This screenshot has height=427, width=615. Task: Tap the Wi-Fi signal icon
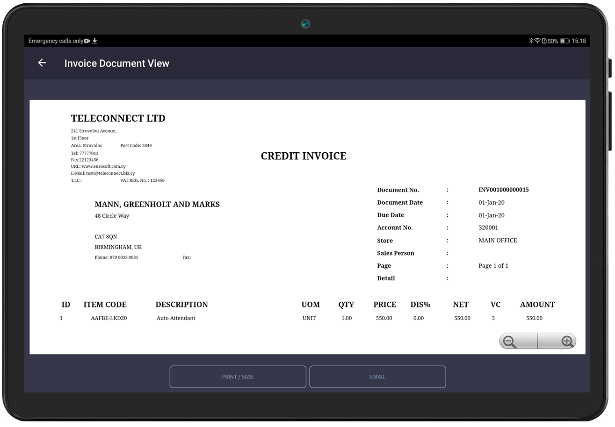(537, 41)
